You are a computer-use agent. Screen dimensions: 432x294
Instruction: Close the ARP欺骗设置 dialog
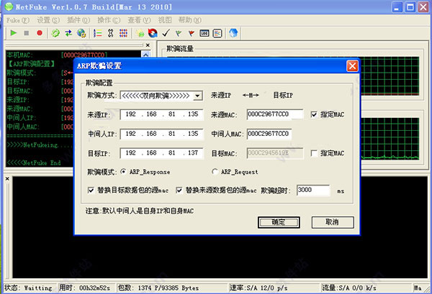pos(352,66)
